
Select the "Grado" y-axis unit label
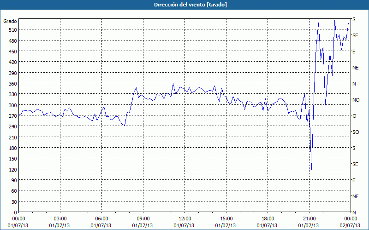click(10, 21)
